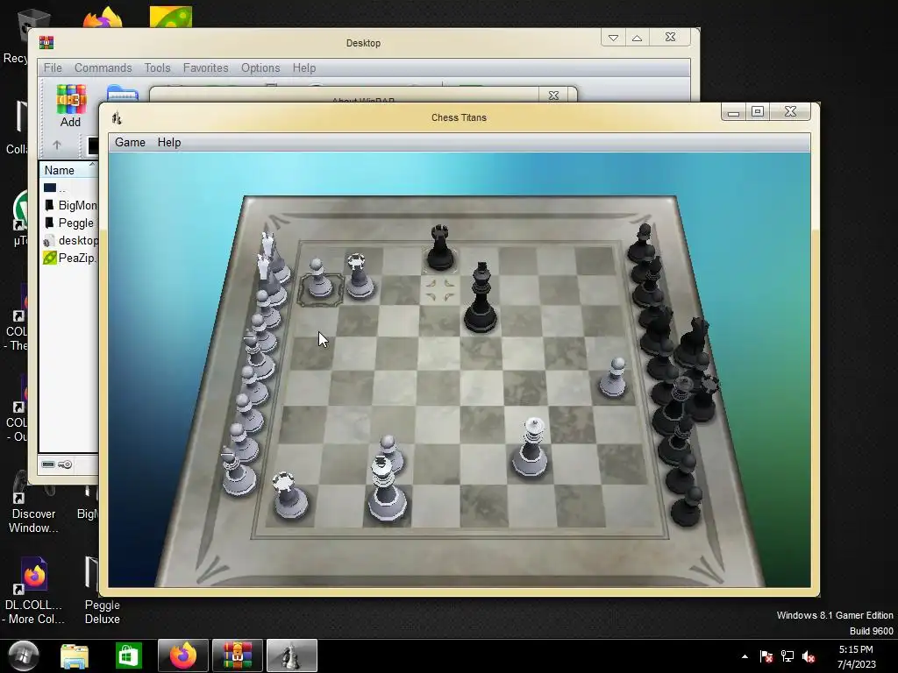Minimize the Chess Titans window
Image resolution: width=898 pixels, height=673 pixels.
click(734, 111)
